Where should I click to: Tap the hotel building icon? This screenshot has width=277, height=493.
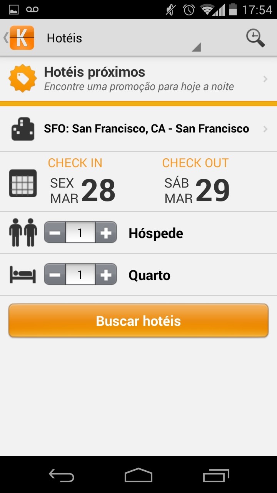(x=23, y=129)
